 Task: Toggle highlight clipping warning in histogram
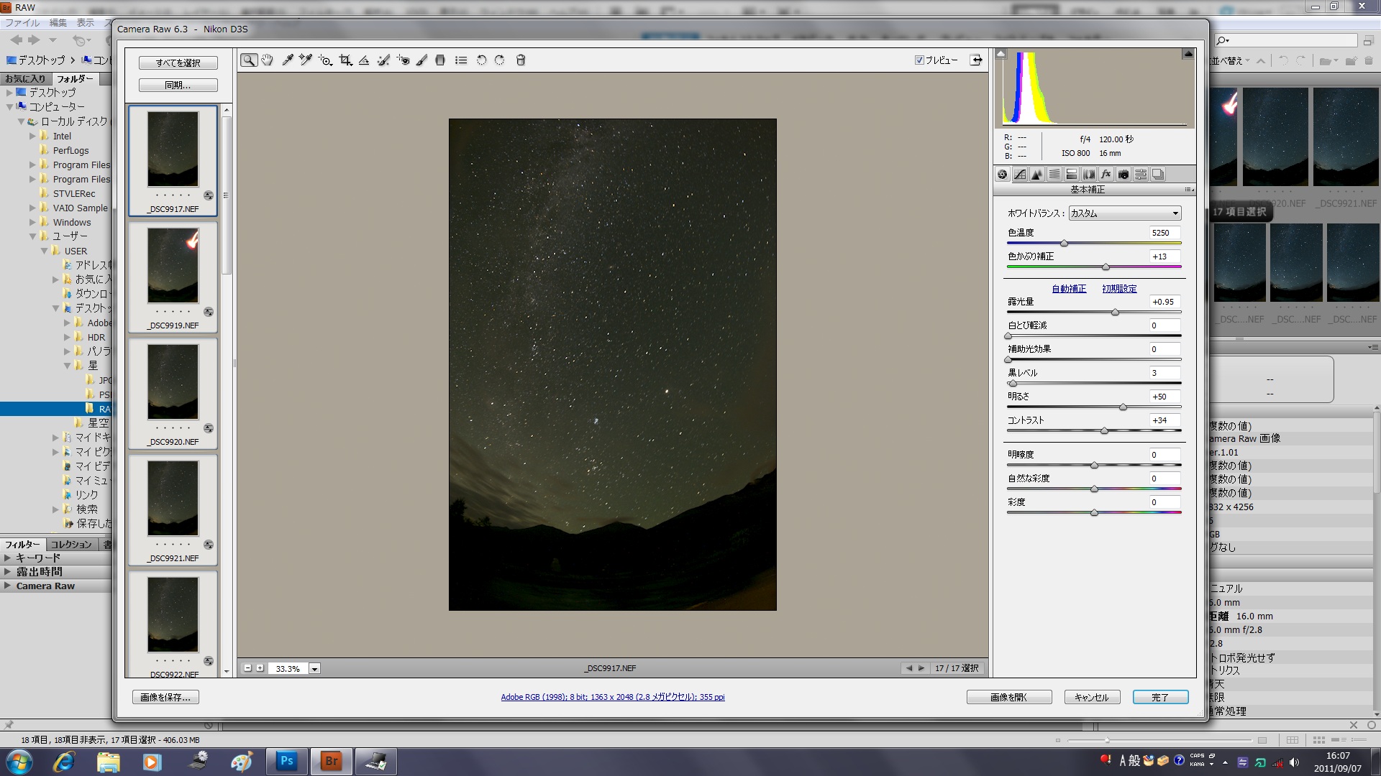[x=1188, y=54]
